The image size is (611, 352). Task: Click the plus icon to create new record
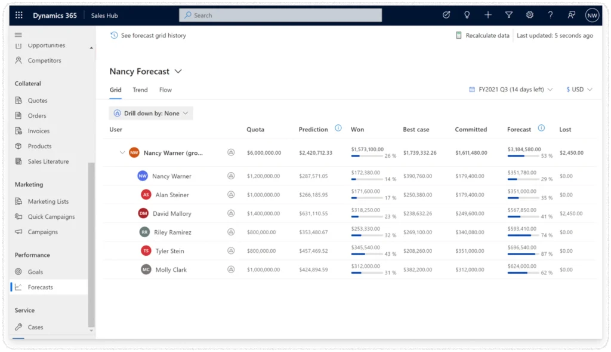[488, 16]
